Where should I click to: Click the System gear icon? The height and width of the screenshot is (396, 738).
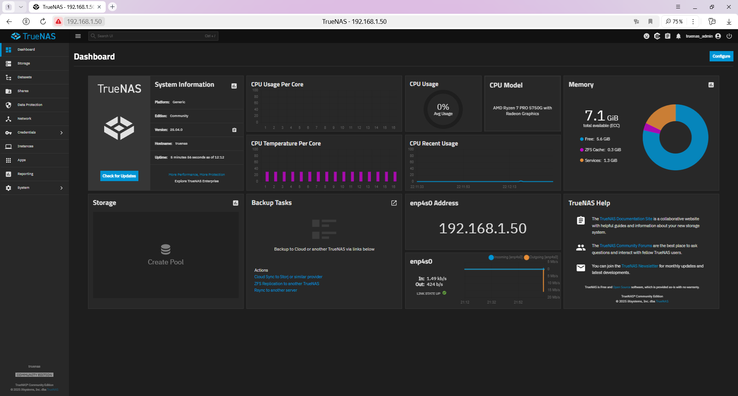8,188
